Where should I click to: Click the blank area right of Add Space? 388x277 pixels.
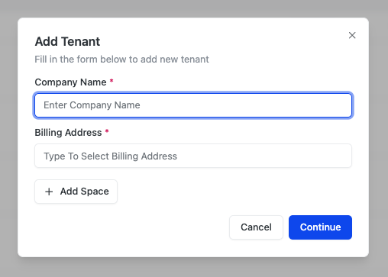[234, 192]
